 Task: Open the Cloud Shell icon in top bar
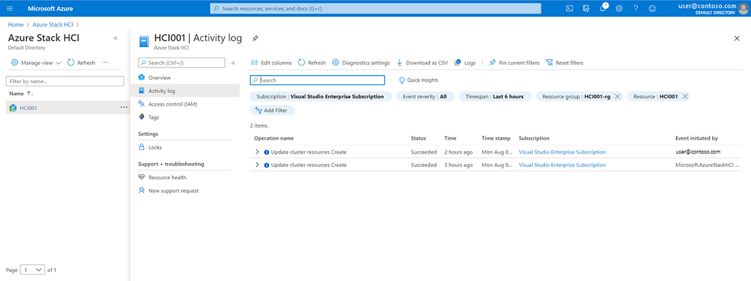(569, 8)
